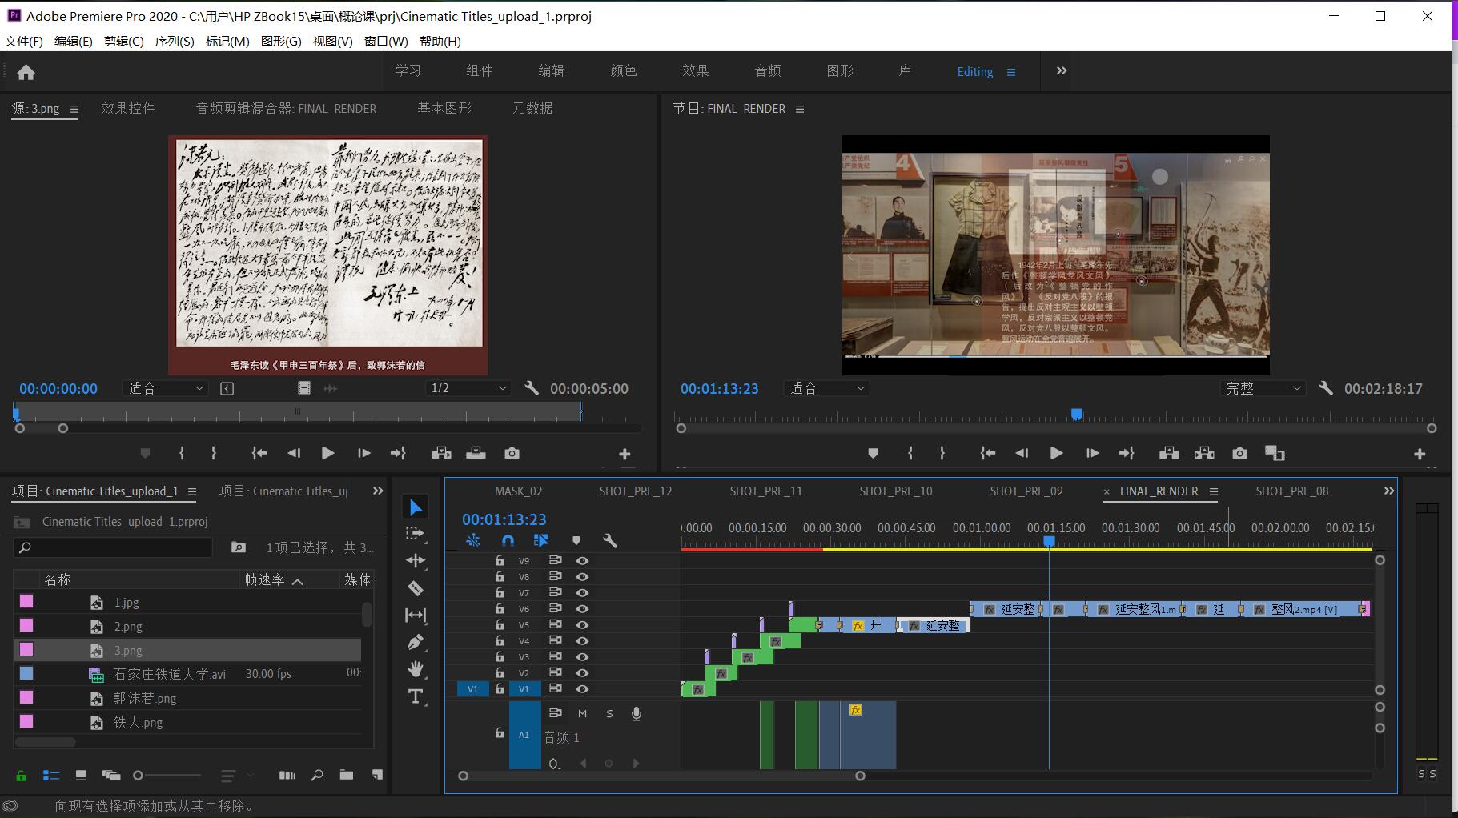
Task: Select the Type tool
Action: [416, 696]
